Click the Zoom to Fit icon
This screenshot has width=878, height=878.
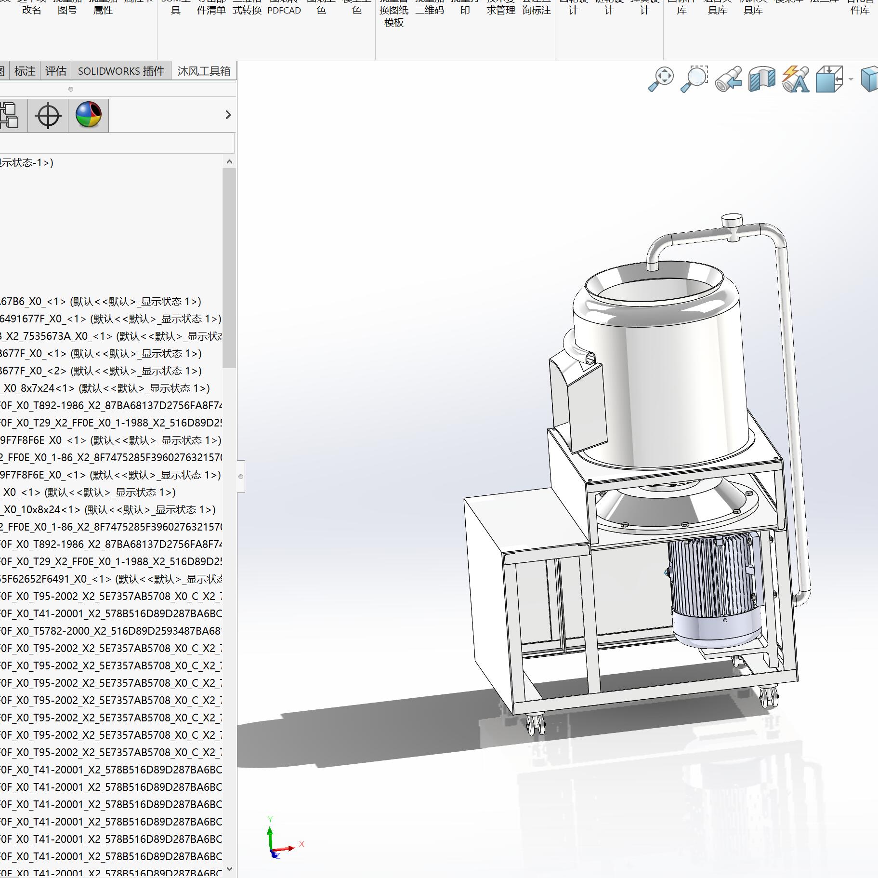[x=661, y=79]
